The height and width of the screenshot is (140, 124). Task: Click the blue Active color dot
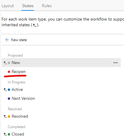pos(9,90)
